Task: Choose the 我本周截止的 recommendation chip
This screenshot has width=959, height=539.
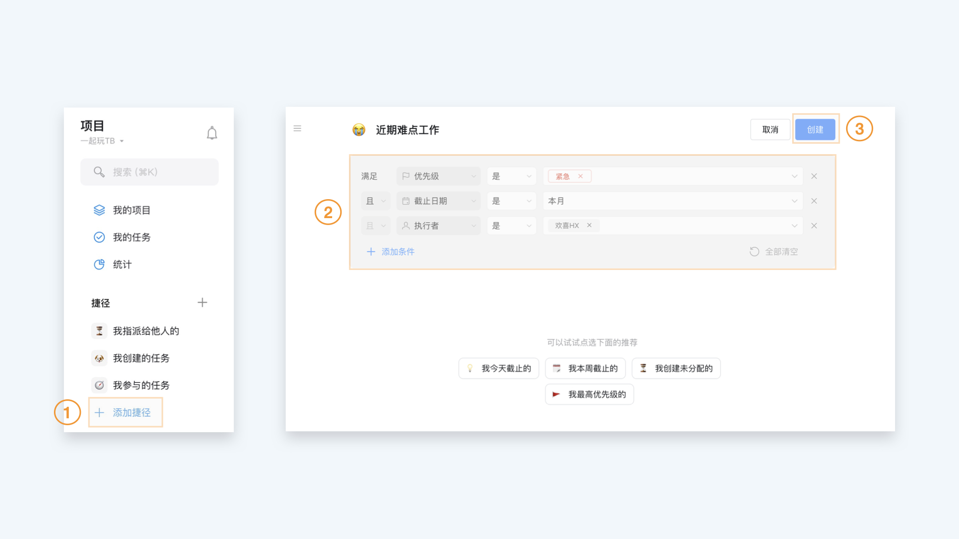Action: [585, 368]
